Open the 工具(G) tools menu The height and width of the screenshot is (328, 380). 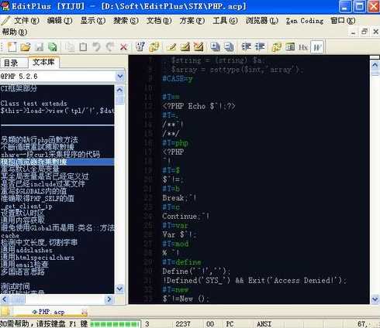click(x=225, y=21)
